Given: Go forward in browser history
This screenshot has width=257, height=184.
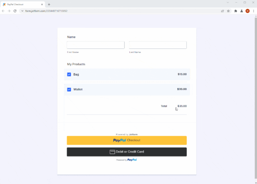Looking at the screenshot, I should 9,11.
